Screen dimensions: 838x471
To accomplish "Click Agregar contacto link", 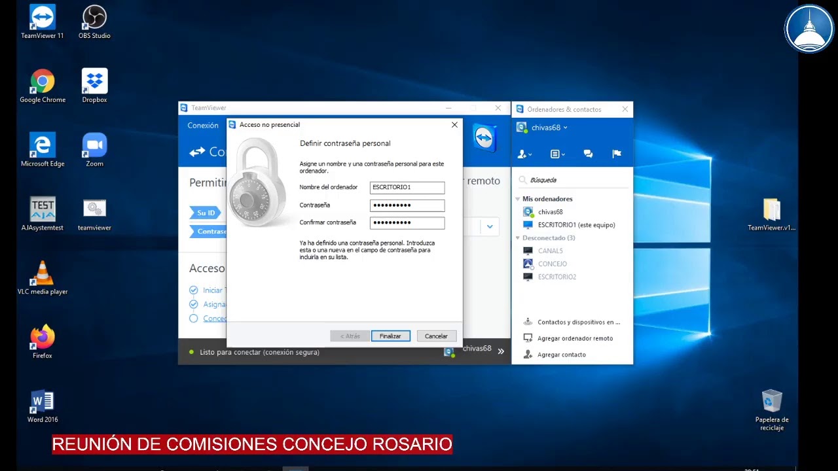I will (561, 355).
